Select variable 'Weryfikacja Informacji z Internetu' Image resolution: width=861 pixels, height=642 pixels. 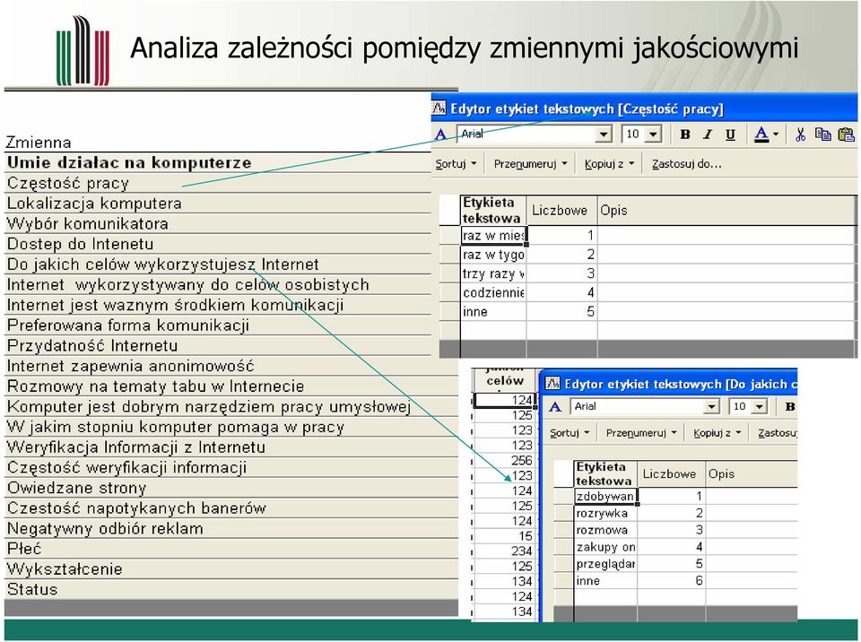231,447
